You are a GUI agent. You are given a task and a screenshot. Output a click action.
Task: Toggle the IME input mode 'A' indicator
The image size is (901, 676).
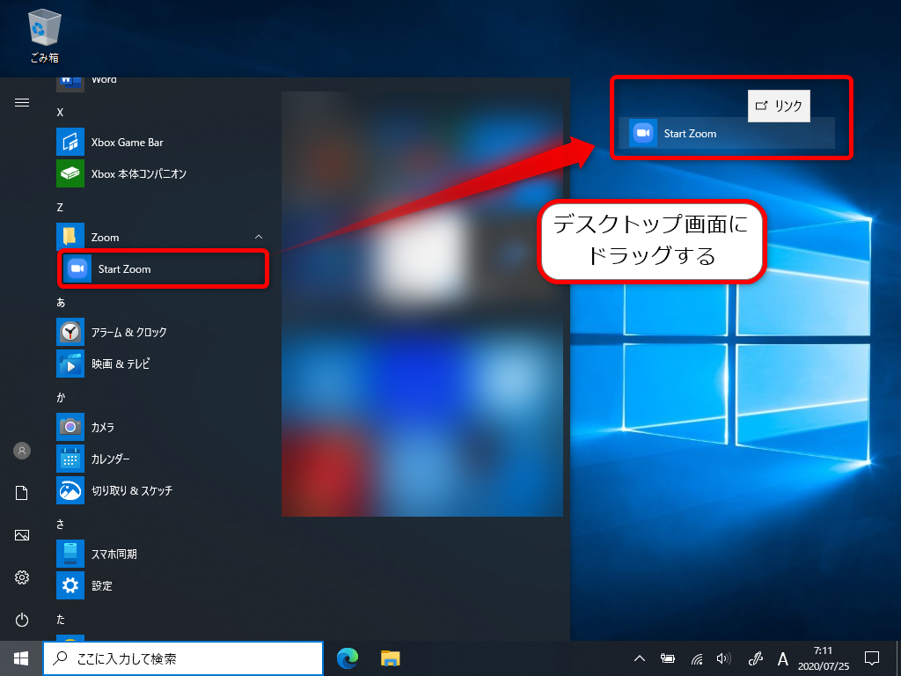[x=782, y=658]
